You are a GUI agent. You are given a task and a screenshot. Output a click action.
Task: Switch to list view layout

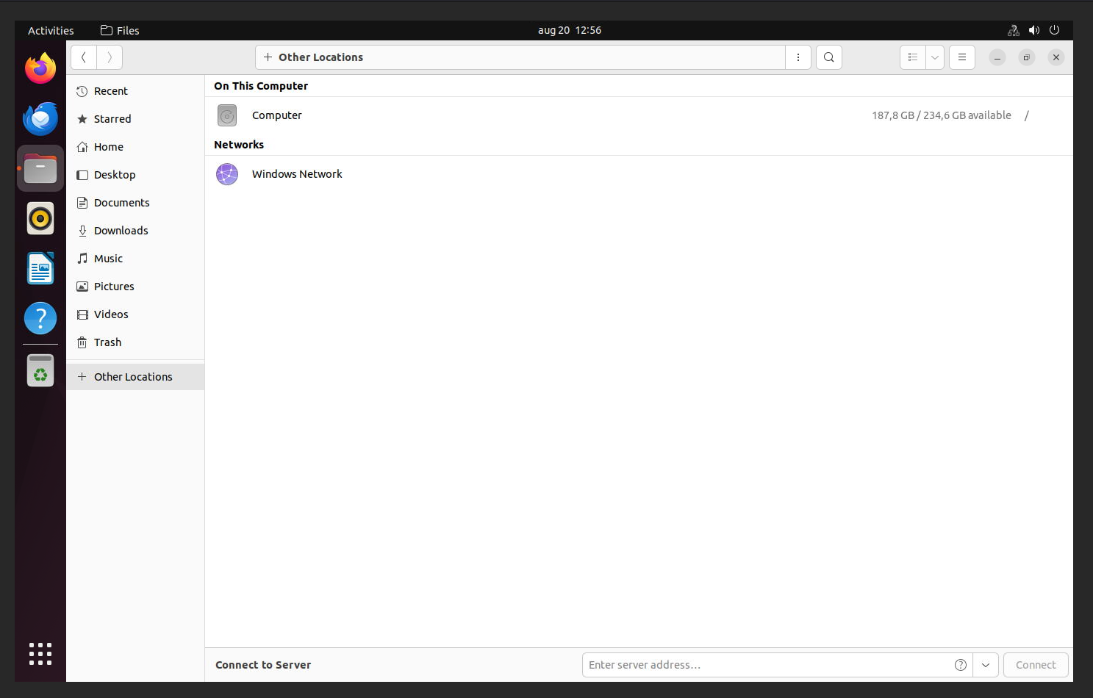[913, 57]
